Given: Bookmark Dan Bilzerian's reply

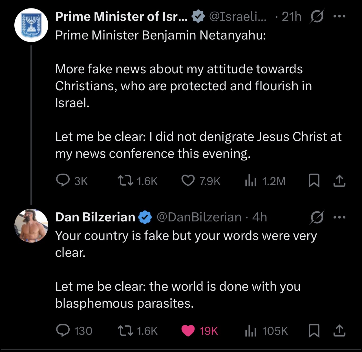Looking at the screenshot, I should click(x=314, y=331).
